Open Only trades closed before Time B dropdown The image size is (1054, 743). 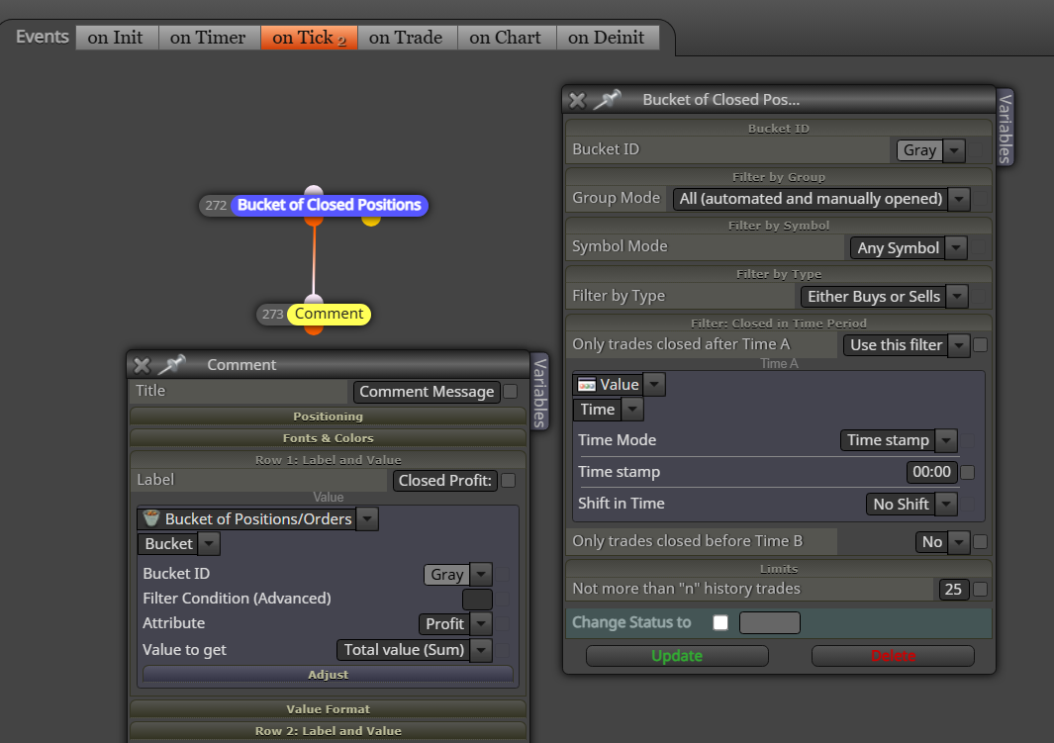click(959, 542)
